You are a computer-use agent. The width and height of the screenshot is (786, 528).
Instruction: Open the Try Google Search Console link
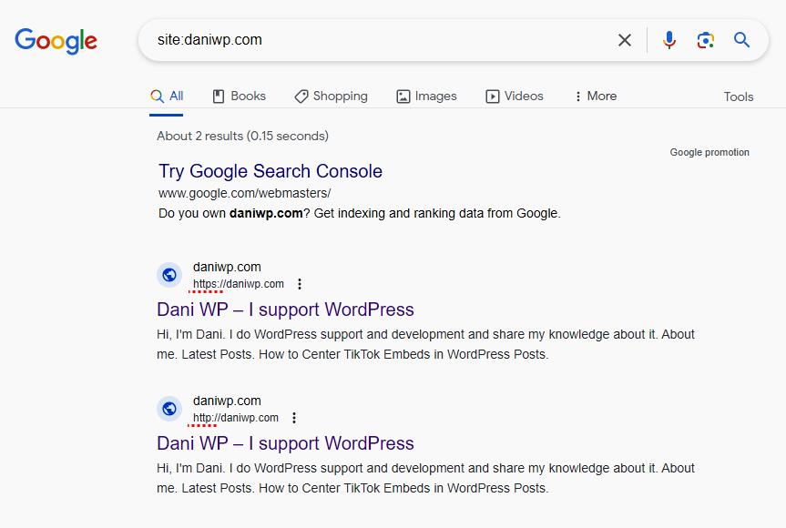(271, 171)
